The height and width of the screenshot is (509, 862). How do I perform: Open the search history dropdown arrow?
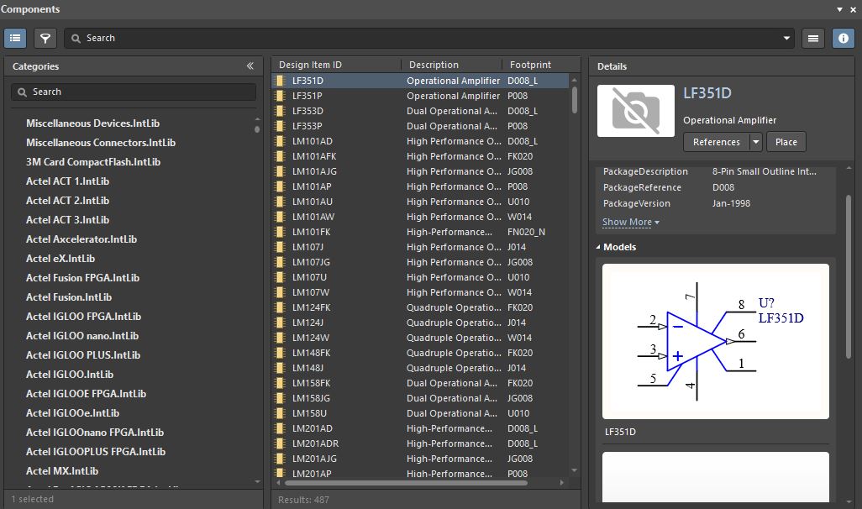786,38
